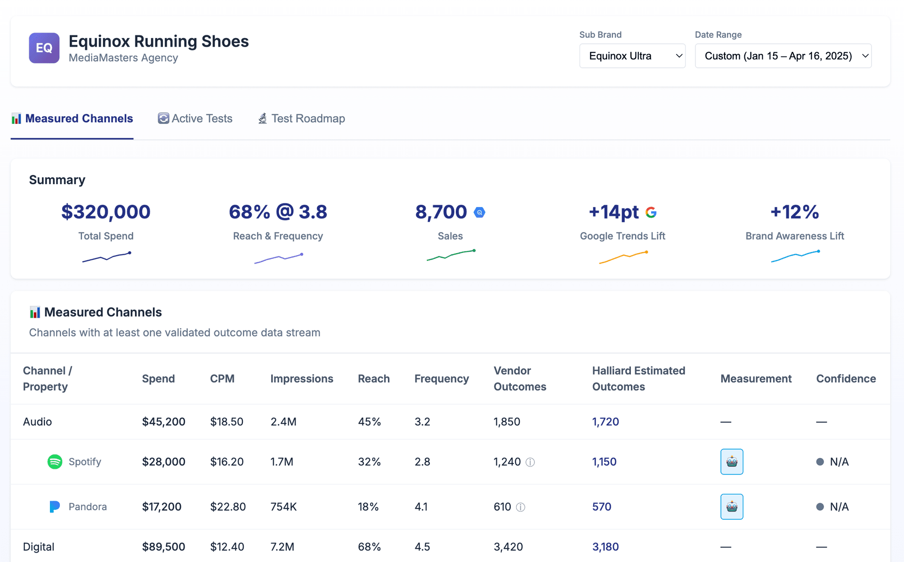Click the Measurement column header
Screen dimensions: 904x562
756,379
